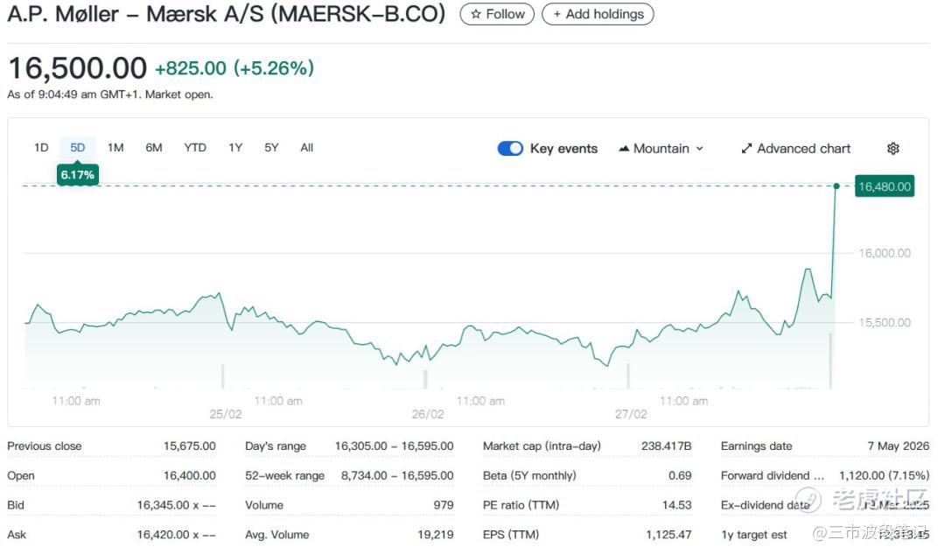Click the price line endpoint dot
The height and width of the screenshot is (554, 945).
[836, 186]
